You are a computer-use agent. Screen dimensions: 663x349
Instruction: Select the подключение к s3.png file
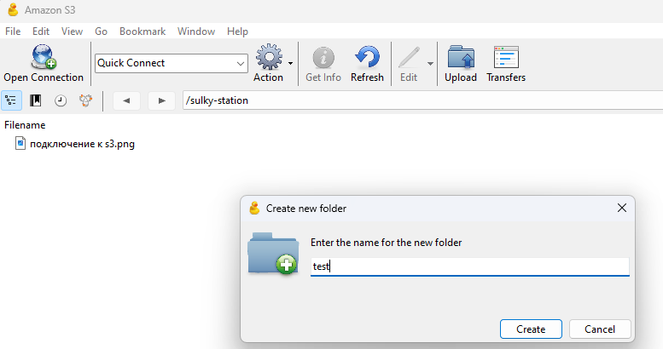pyautogui.click(x=82, y=144)
